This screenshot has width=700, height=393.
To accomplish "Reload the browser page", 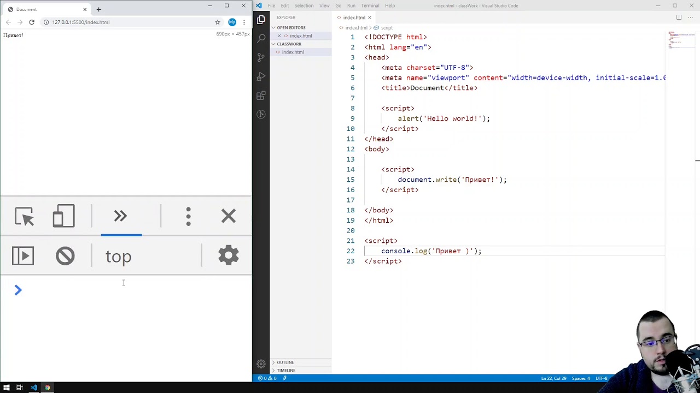I will (32, 22).
